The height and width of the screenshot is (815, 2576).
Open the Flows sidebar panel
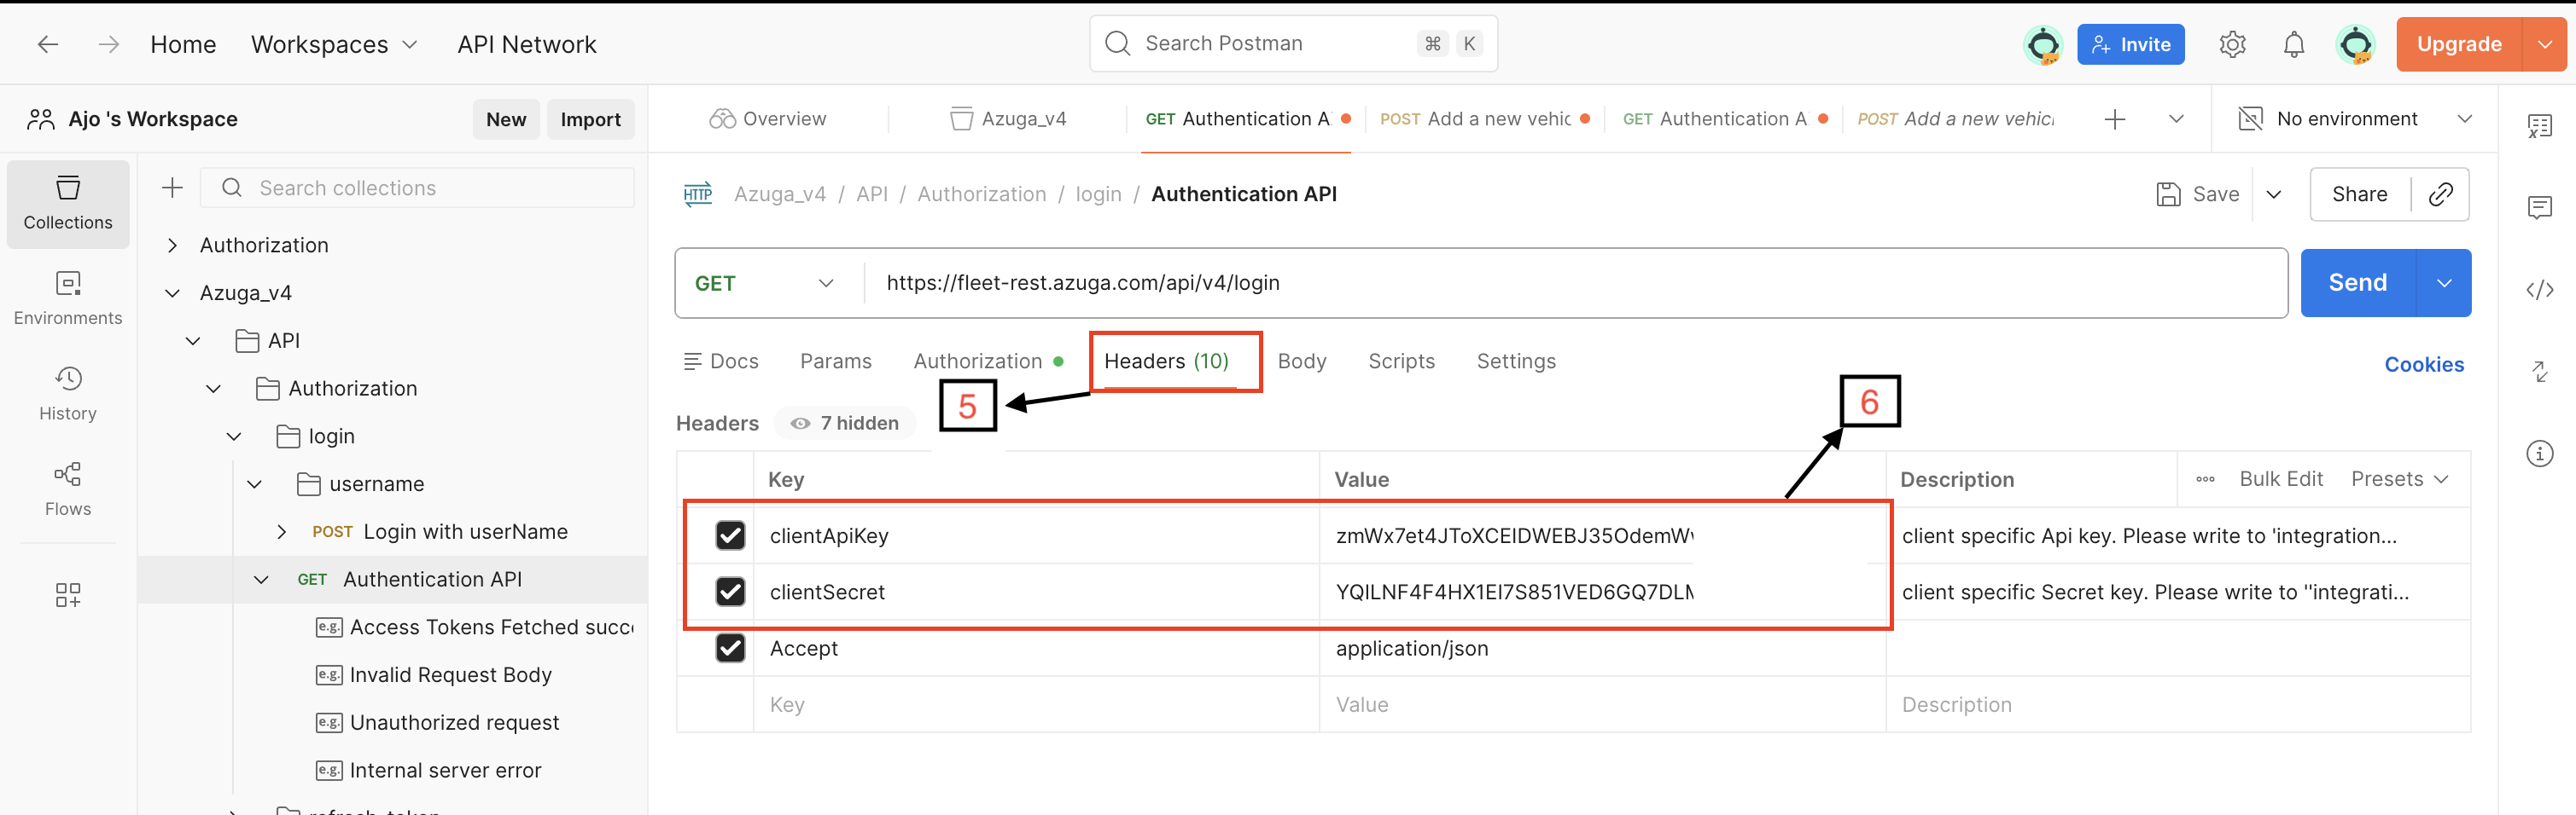[x=68, y=489]
